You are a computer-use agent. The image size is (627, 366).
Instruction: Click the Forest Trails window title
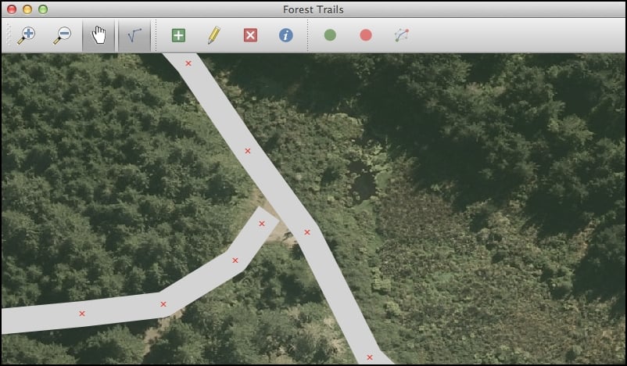click(313, 9)
